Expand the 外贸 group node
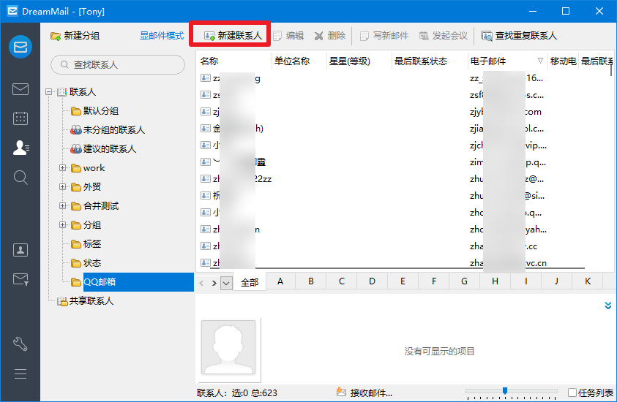This screenshot has height=402, width=617. tap(62, 186)
